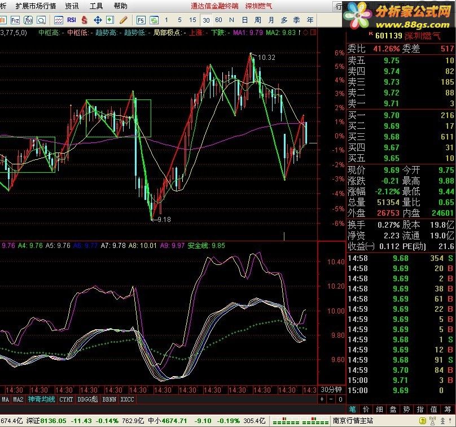Click stock code 601139 header
Viewport: 456px width, 427px height.
pyautogui.click(x=388, y=36)
